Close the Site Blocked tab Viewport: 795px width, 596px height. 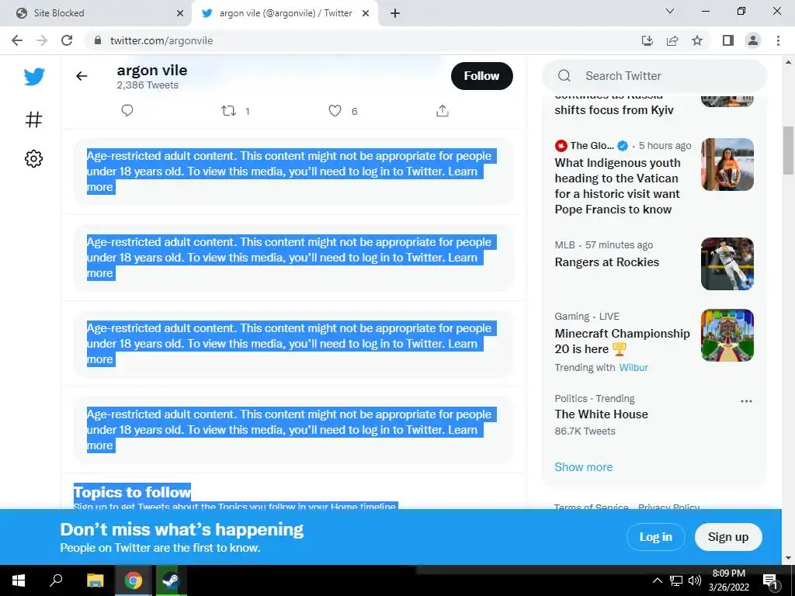point(180,13)
